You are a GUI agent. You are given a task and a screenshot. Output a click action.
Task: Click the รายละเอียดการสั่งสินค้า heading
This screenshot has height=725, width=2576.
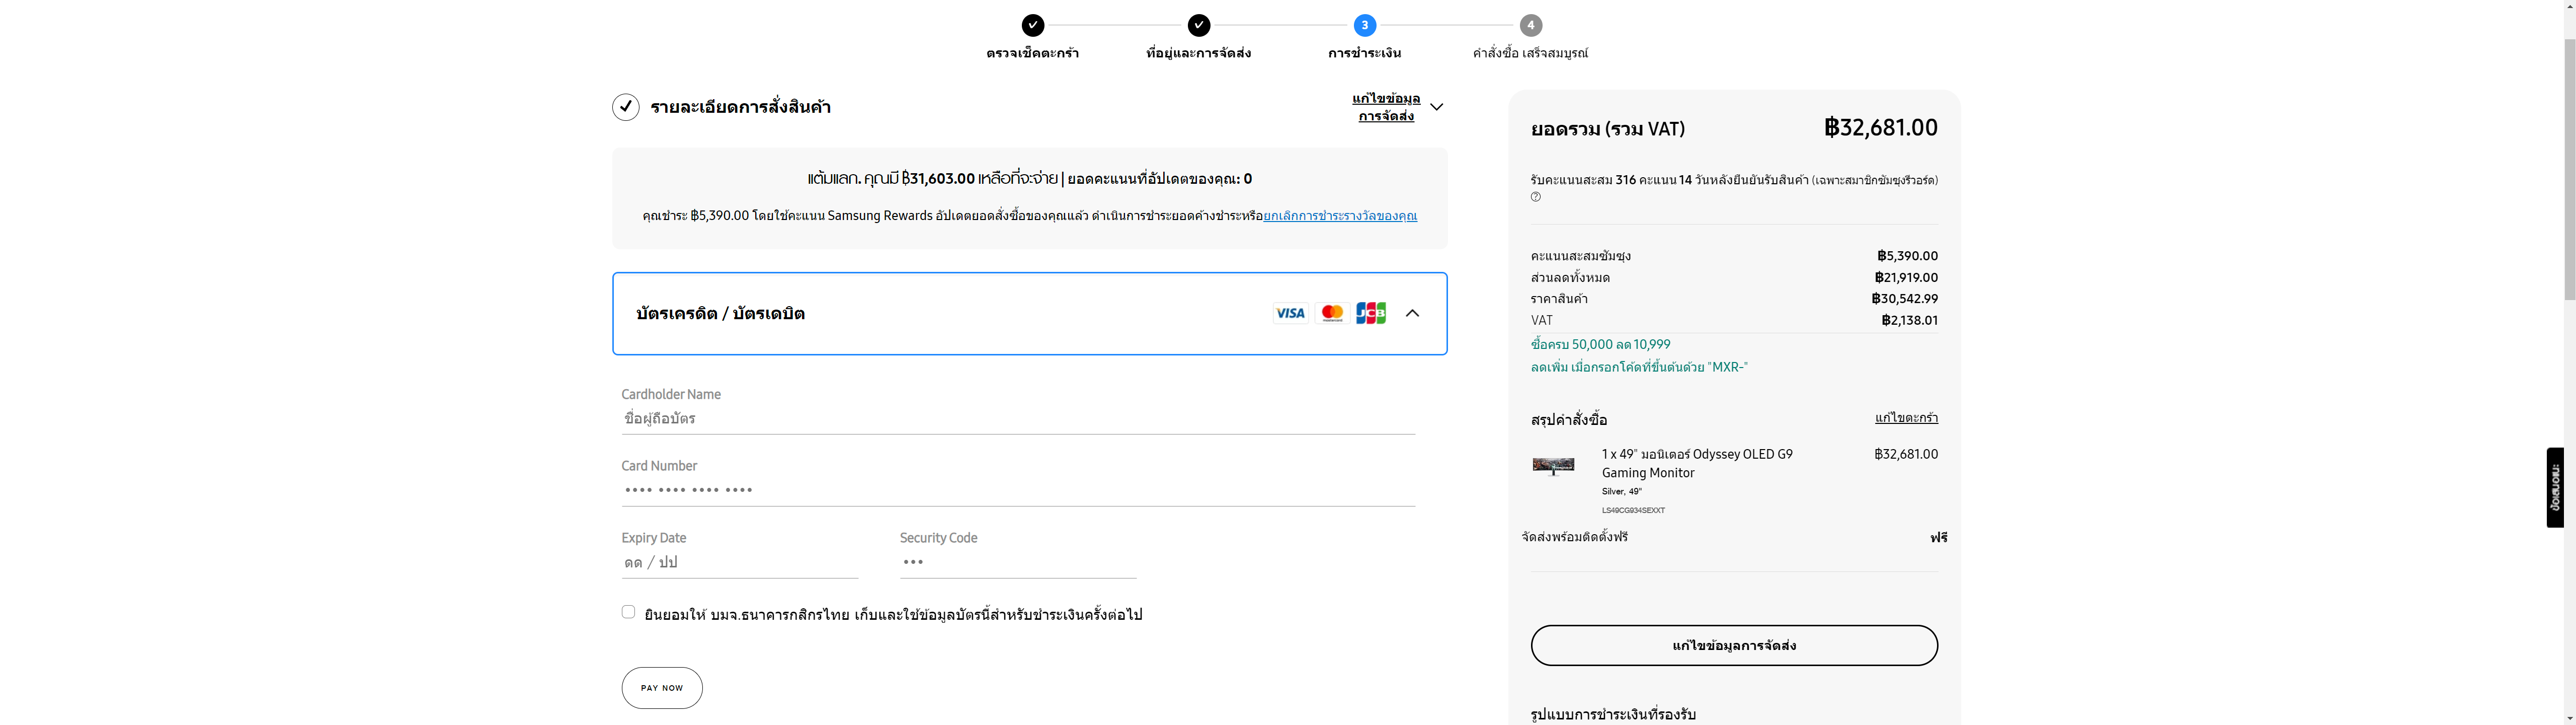point(740,107)
